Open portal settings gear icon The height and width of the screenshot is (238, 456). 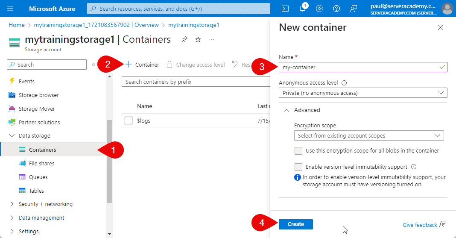pyautogui.click(x=319, y=9)
